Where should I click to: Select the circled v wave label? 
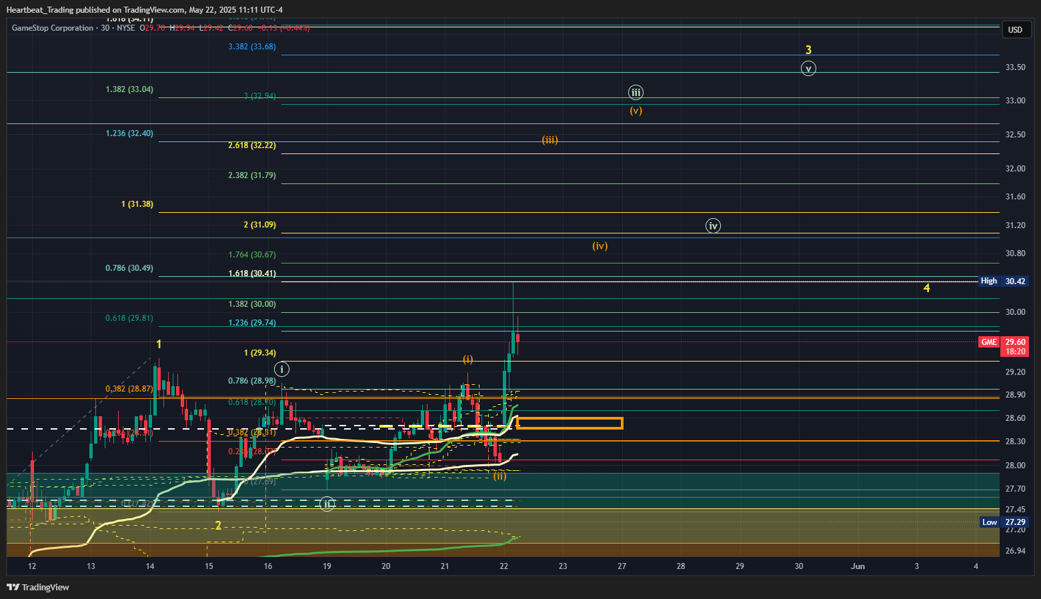point(808,69)
